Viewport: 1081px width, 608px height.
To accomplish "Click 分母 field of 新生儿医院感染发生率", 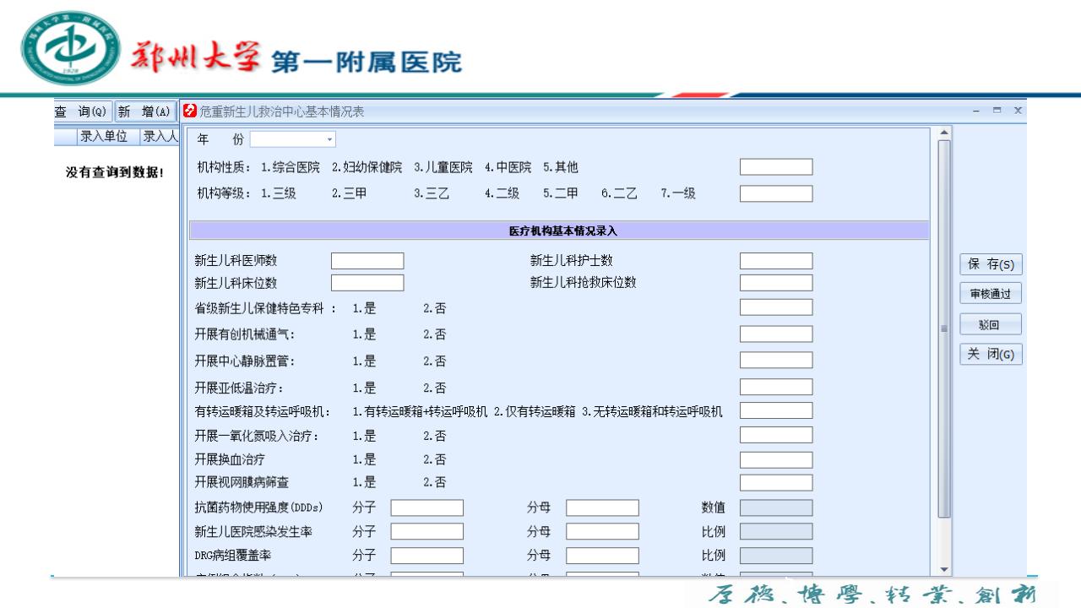I will pos(602,531).
